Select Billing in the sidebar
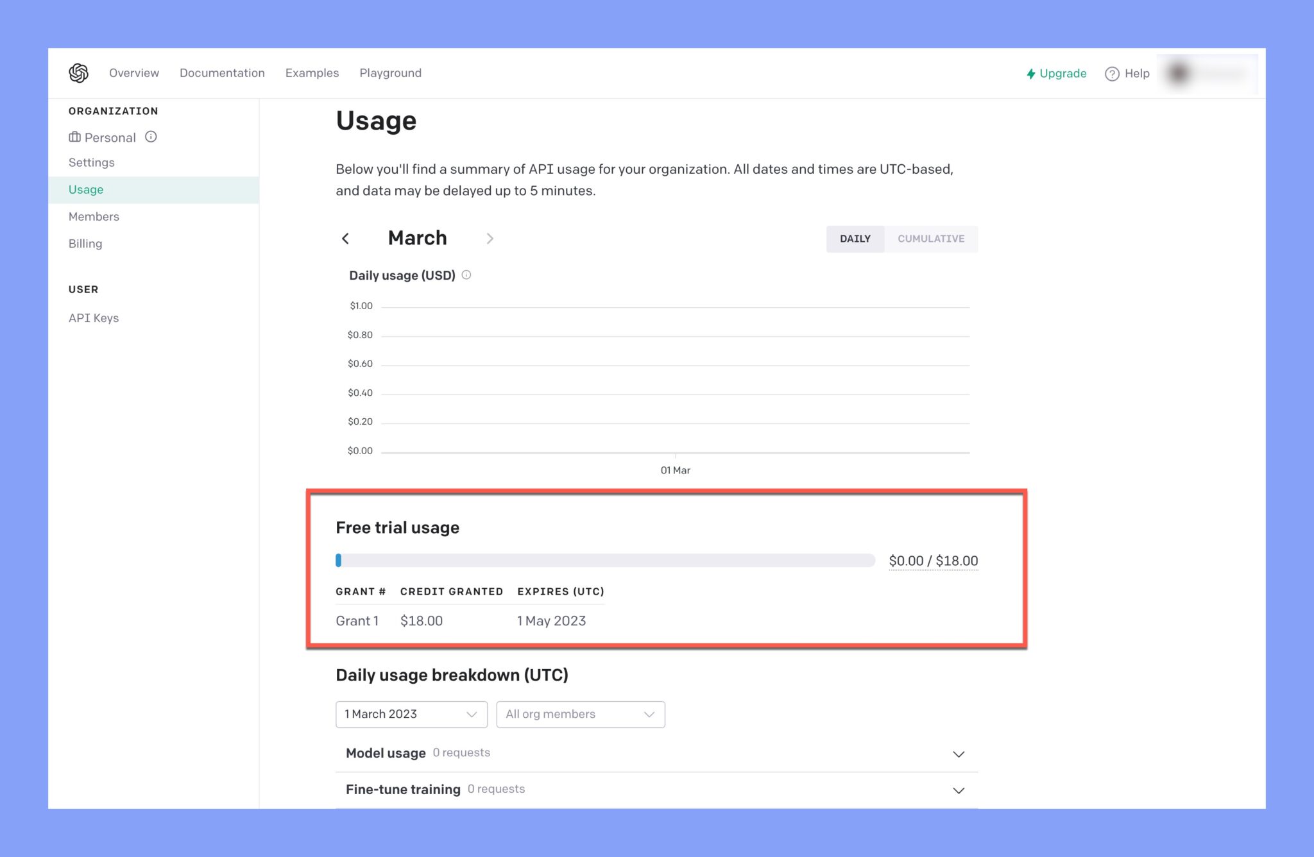1314x857 pixels. click(85, 243)
